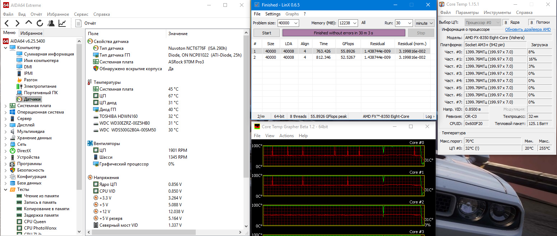
Task: Select Задержка памяти test
Action: (41, 215)
